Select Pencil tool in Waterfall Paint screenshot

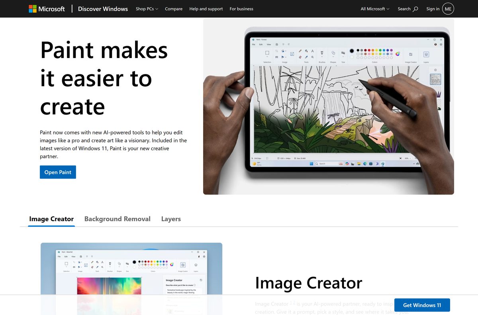click(x=92, y=262)
